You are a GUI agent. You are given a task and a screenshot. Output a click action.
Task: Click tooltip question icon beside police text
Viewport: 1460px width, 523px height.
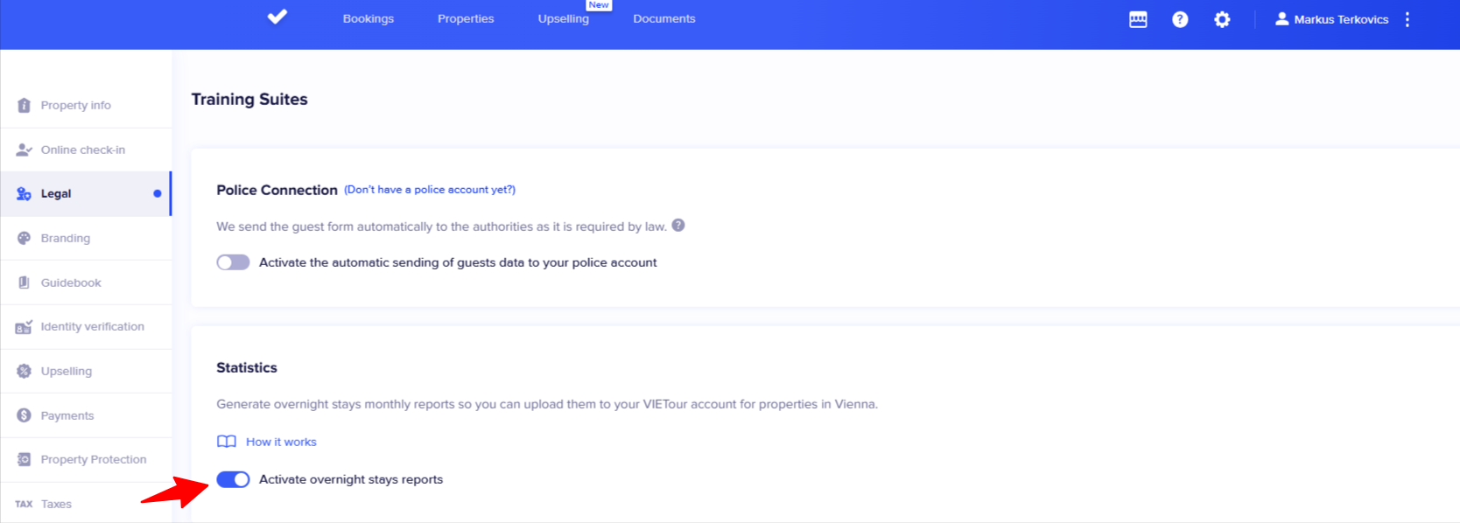coord(678,226)
